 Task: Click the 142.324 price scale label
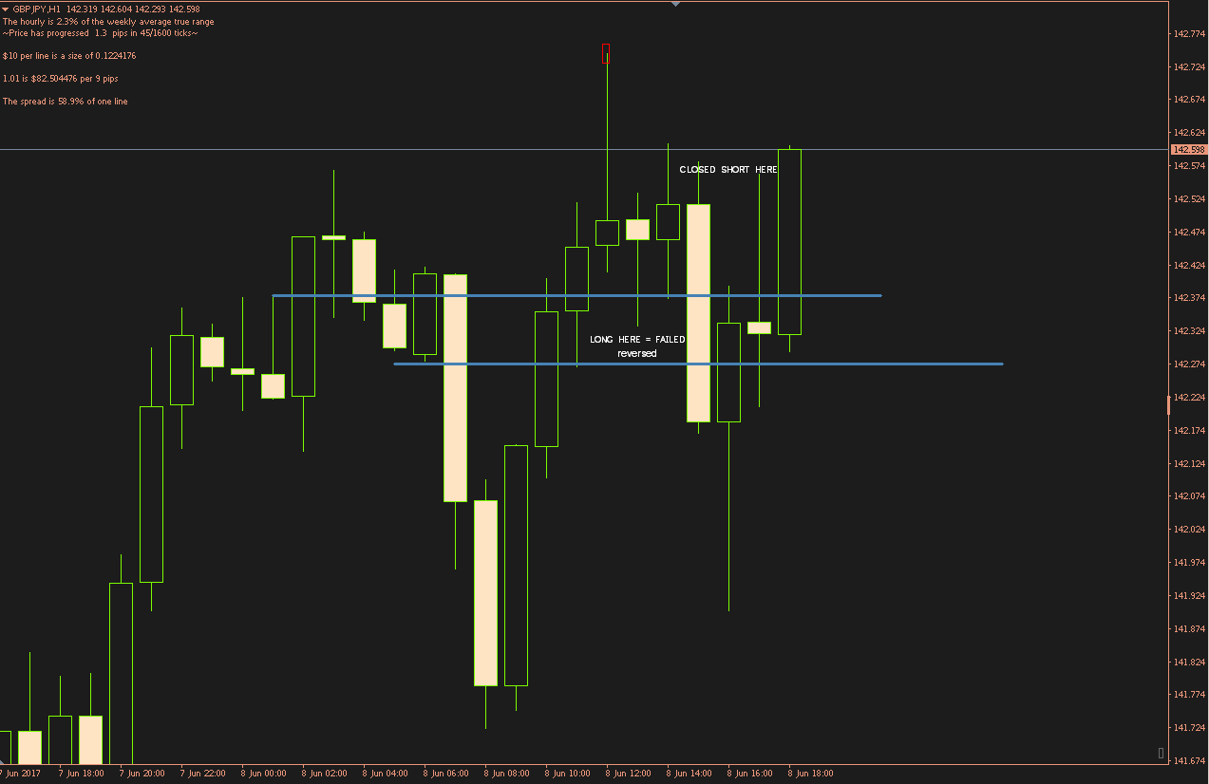pyautogui.click(x=1189, y=331)
